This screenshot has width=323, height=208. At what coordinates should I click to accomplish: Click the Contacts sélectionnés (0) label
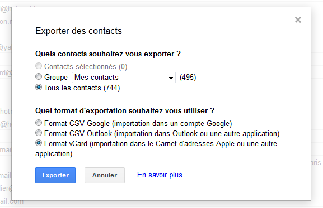pyautogui.click(x=86, y=67)
